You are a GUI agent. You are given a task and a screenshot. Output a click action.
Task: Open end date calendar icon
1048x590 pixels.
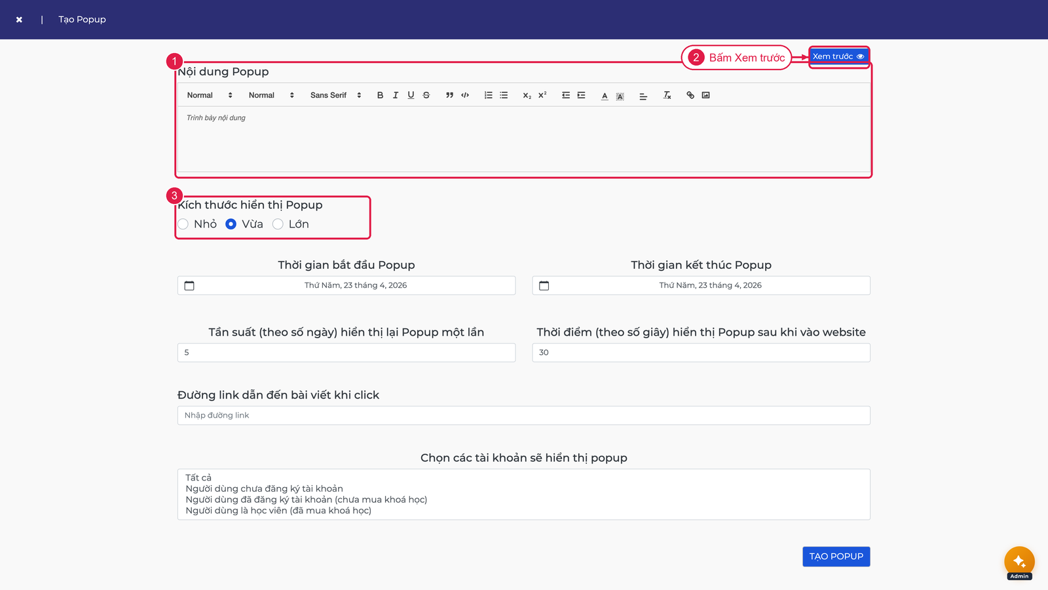point(544,285)
